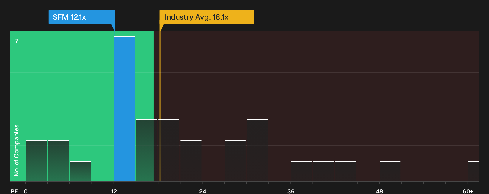Click the '24' x-axis tick label
The height and width of the screenshot is (194, 489).
pyautogui.click(x=202, y=191)
